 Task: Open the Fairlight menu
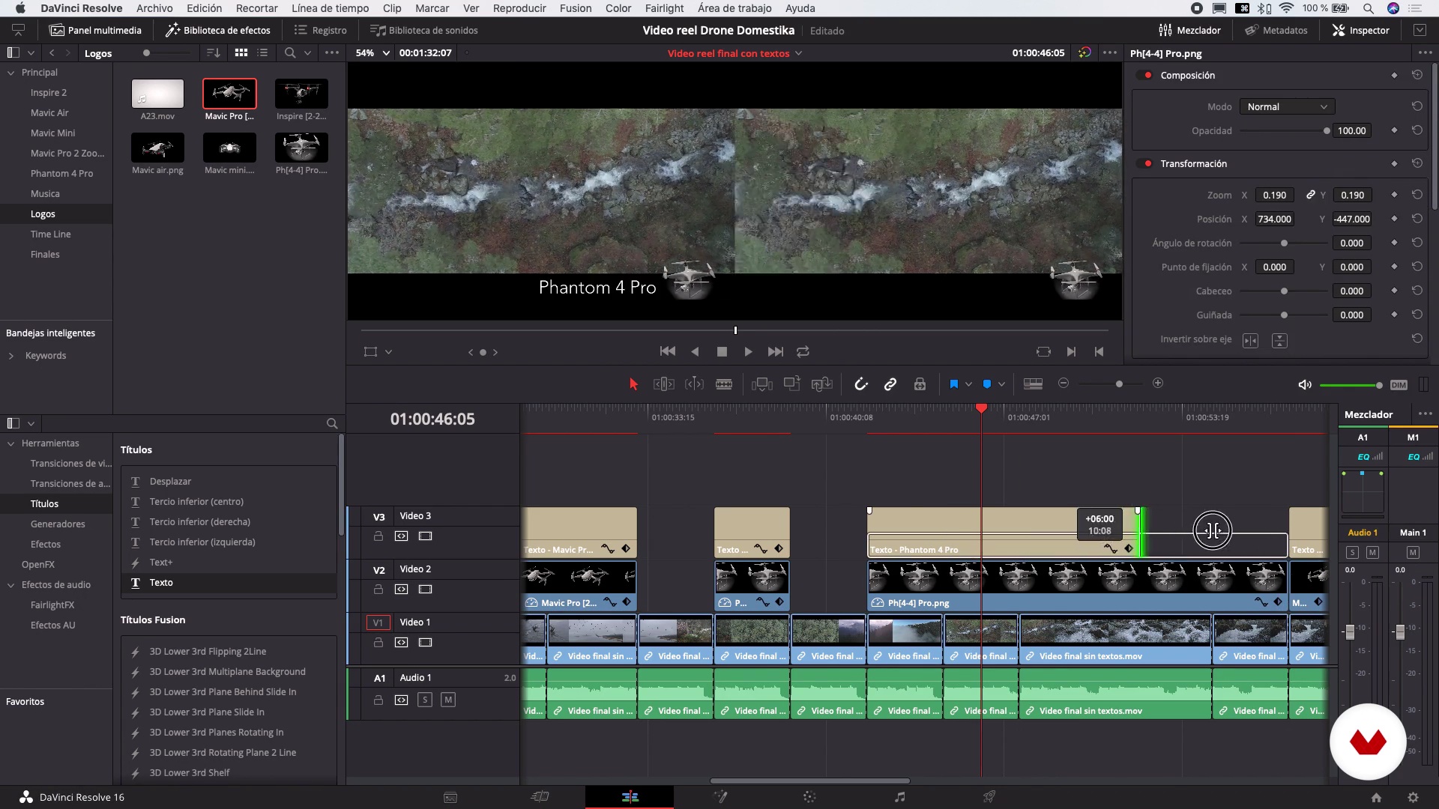pyautogui.click(x=664, y=8)
